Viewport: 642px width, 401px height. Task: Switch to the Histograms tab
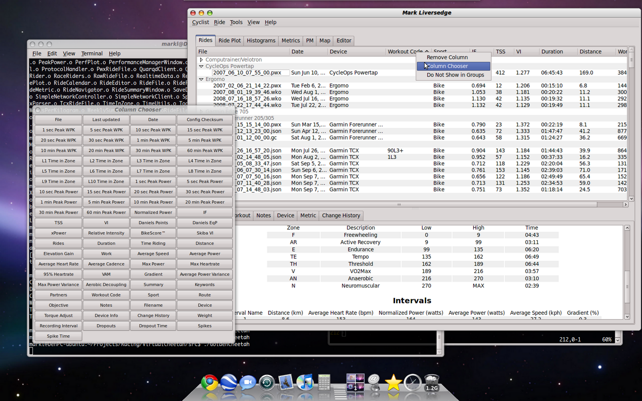[261, 41]
